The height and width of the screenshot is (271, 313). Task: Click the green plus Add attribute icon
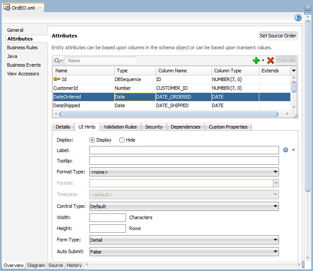pyautogui.click(x=256, y=61)
